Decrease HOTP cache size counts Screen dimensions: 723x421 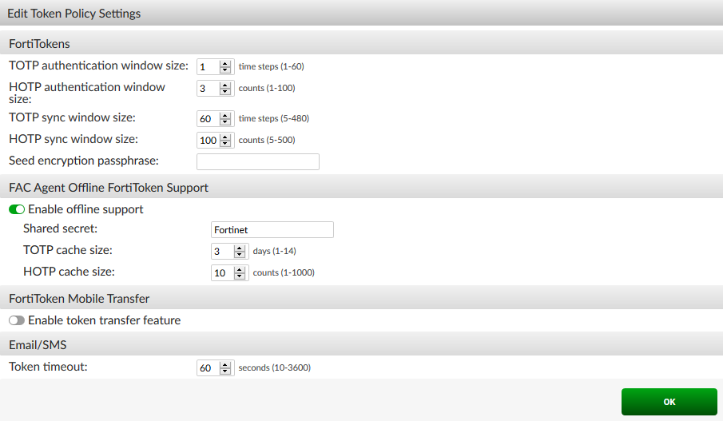click(x=240, y=276)
